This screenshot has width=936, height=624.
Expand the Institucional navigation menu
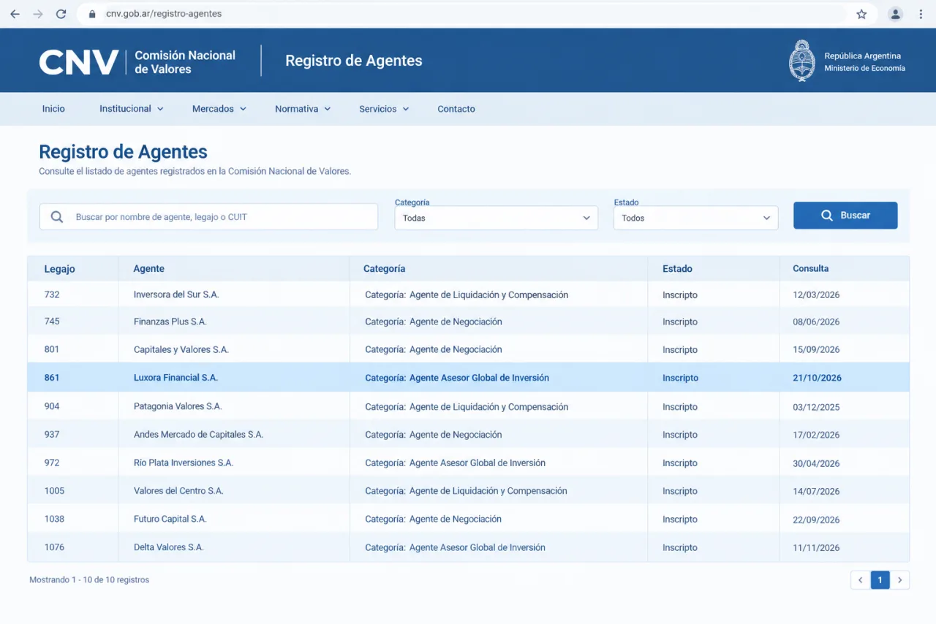[x=132, y=109]
